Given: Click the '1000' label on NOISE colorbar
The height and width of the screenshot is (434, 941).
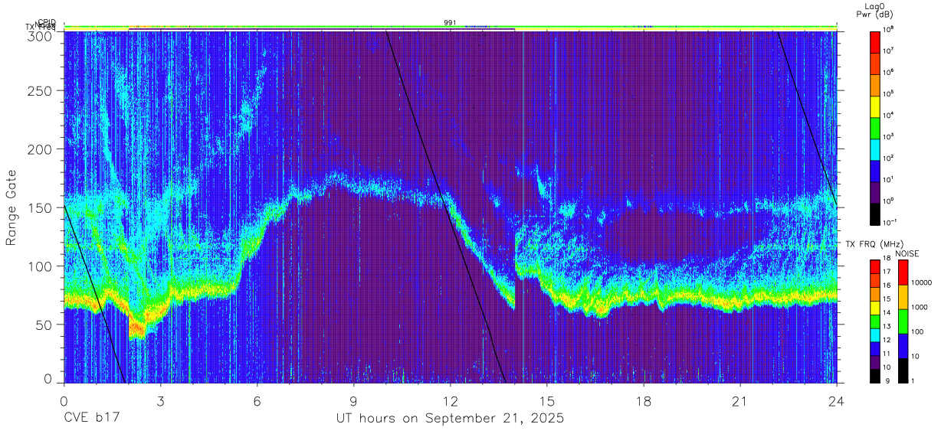Looking at the screenshot, I should [920, 306].
